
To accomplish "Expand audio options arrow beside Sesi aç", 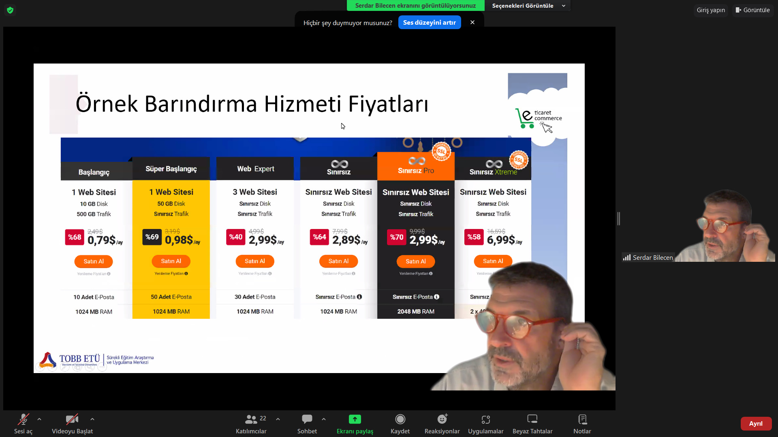I will click(39, 419).
